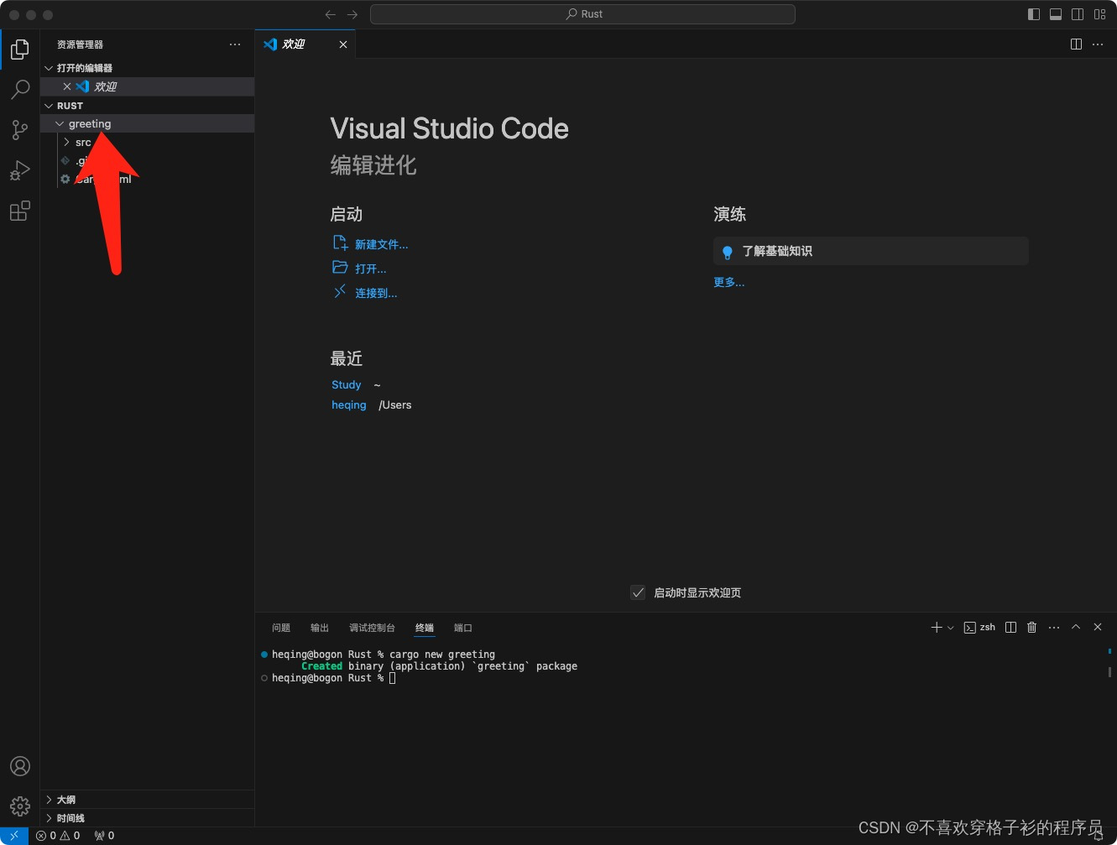This screenshot has width=1117, height=845.
Task: Click the forwarded ports status item
Action: coord(105,836)
